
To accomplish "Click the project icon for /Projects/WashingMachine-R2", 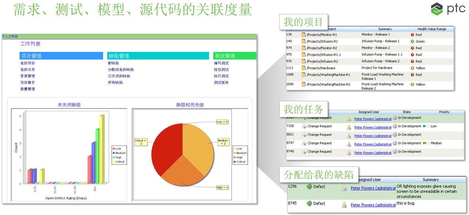I will coord(303,85).
